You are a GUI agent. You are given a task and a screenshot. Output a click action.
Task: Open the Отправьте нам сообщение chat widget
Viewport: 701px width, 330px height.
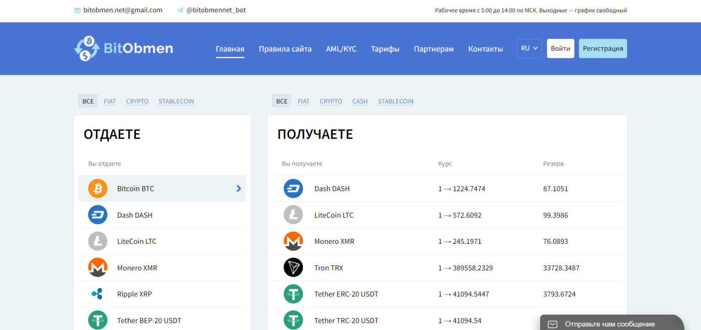[x=612, y=322]
